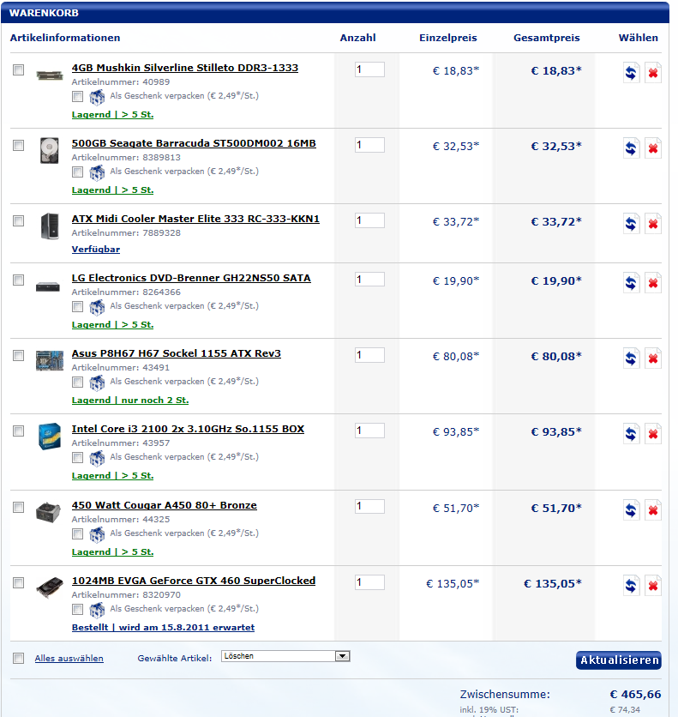This screenshot has width=678, height=717.
Task: Open the 500GB Seagate Barracuda product link
Action: coord(194,143)
